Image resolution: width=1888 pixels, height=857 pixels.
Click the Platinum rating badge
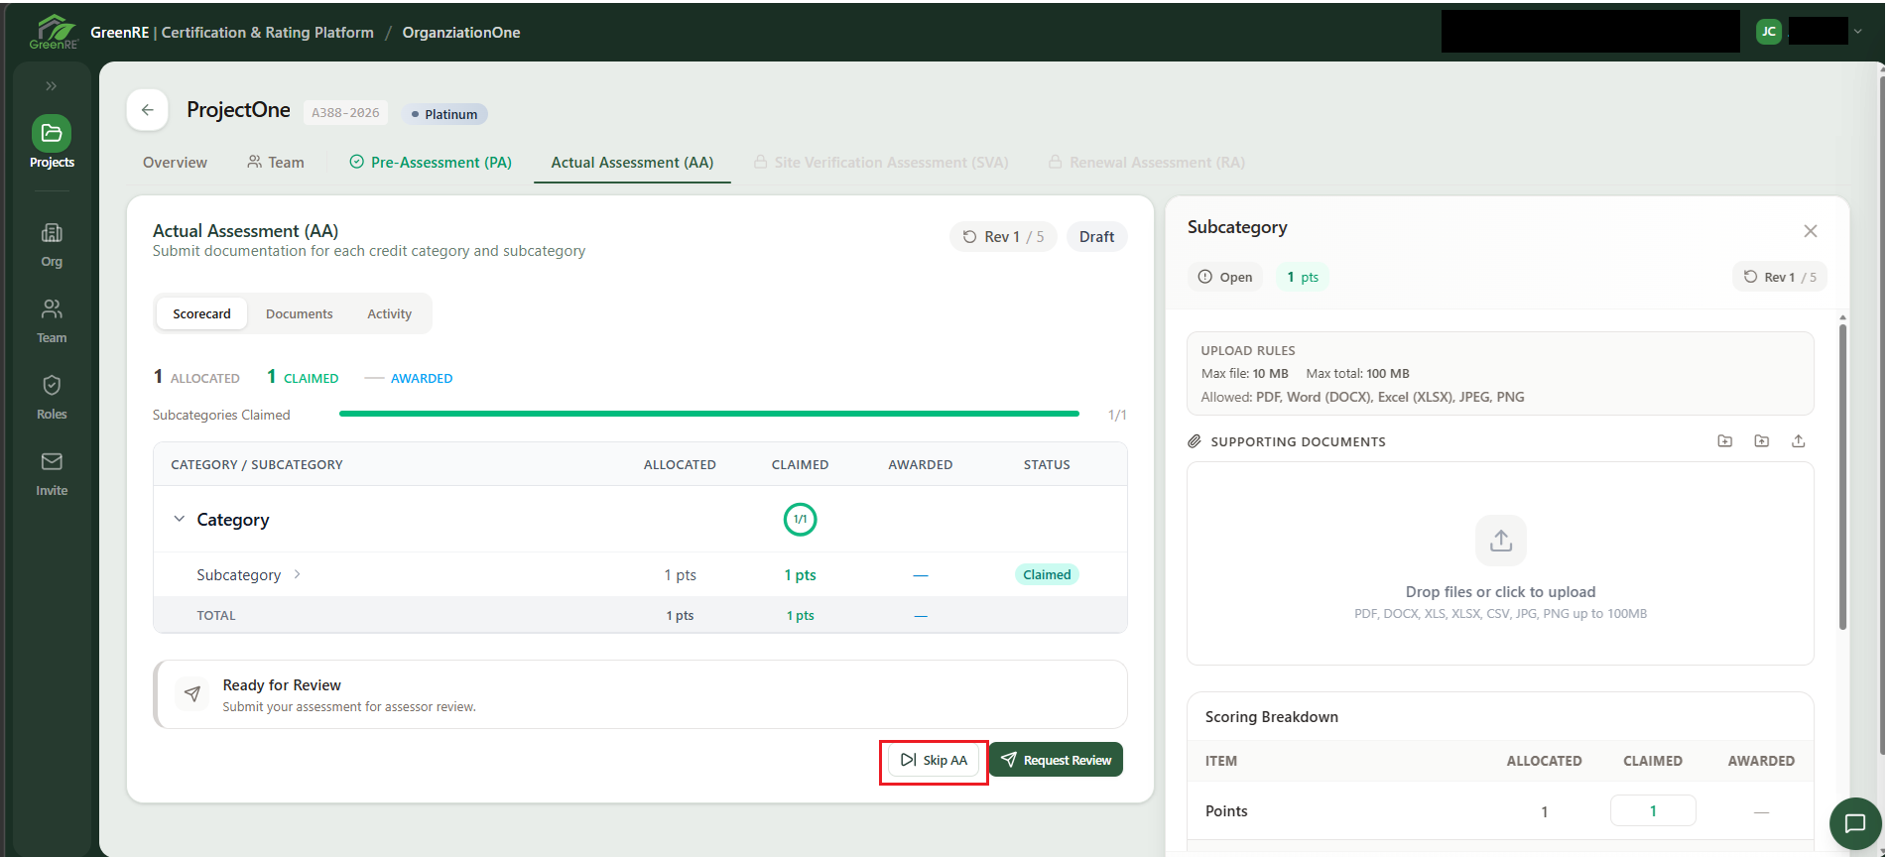444,114
